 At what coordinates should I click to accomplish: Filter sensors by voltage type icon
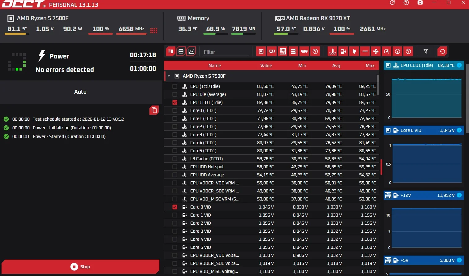(x=343, y=51)
